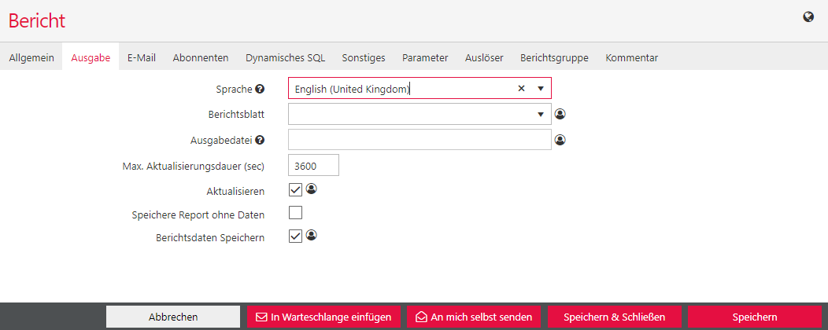This screenshot has width=828, height=330.
Task: Click the Speichern & Schließen button
Action: [615, 317]
